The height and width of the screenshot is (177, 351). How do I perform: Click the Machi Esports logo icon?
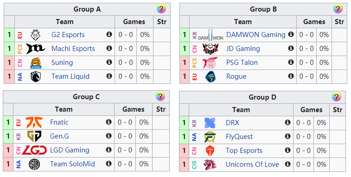coord(36,49)
